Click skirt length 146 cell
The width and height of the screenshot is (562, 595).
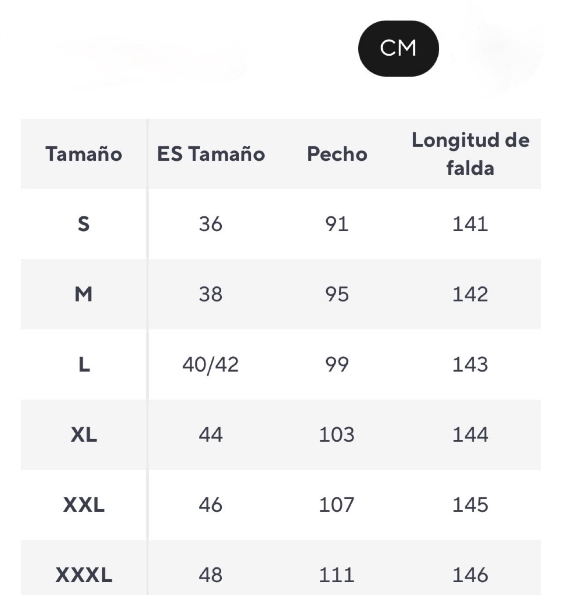pyautogui.click(x=470, y=575)
